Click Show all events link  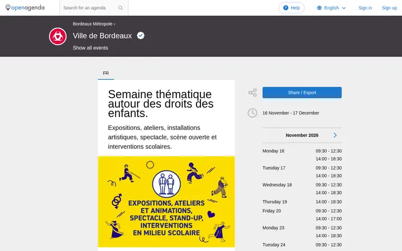90,48
